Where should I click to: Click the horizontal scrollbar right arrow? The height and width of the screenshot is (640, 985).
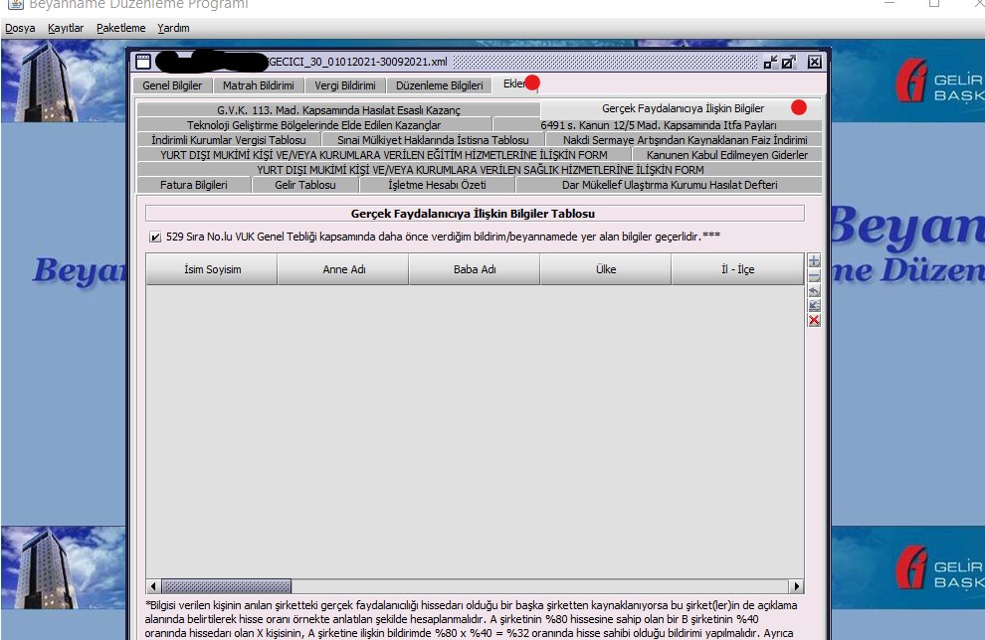point(796,586)
